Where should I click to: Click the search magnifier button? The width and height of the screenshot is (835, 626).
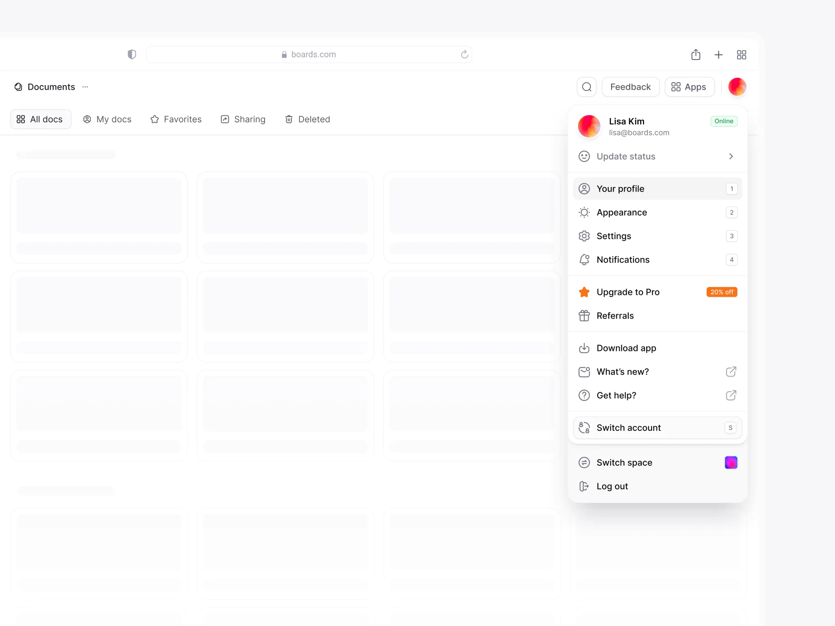(587, 87)
